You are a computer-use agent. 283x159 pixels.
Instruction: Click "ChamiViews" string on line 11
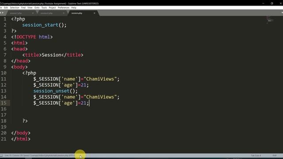[x=100, y=79]
